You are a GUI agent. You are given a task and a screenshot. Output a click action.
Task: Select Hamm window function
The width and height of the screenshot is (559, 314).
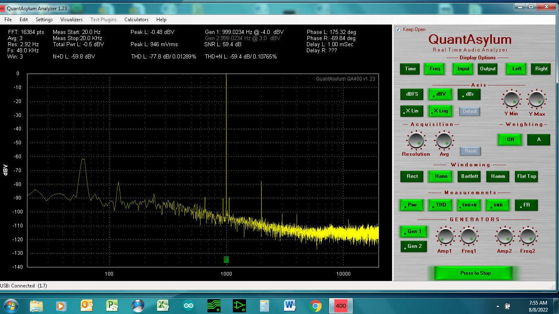(x=498, y=176)
